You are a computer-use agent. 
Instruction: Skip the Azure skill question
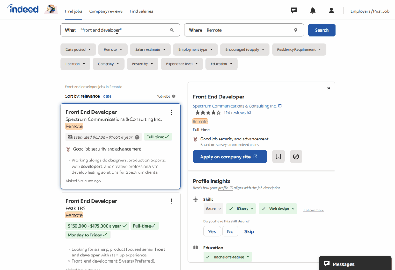point(249,231)
